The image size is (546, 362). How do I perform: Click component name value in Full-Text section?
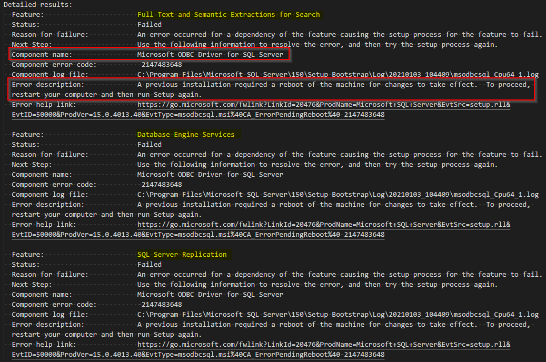click(x=210, y=55)
